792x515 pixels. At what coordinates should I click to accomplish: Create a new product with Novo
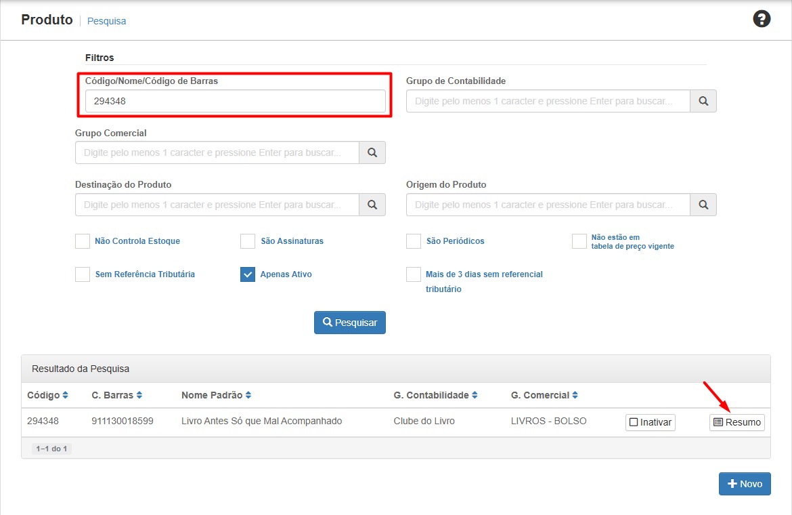click(745, 484)
